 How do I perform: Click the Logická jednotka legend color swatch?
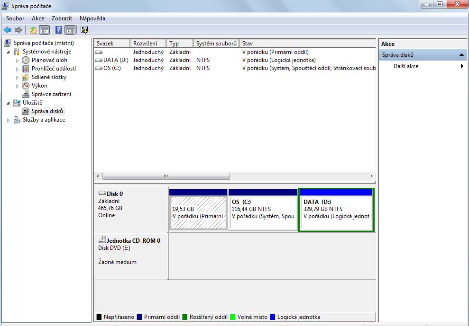tap(272, 317)
